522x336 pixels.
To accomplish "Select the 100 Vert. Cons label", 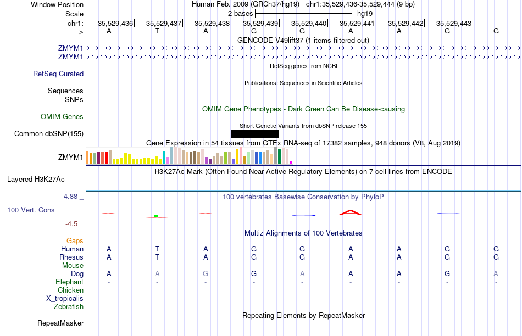I will tap(31, 210).
